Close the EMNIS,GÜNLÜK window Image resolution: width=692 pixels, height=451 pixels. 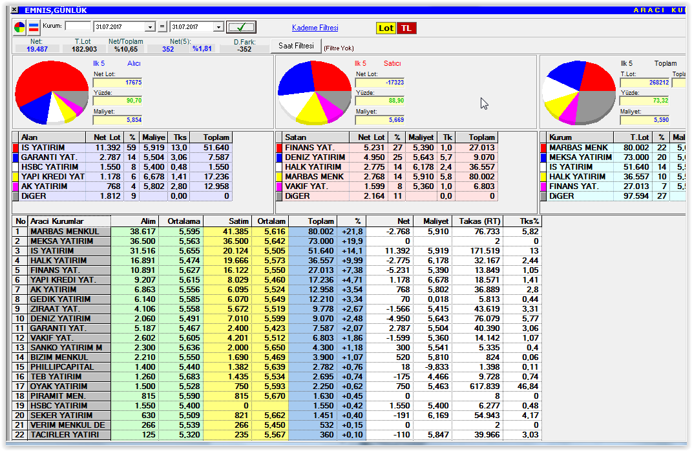pyautogui.click(x=14, y=10)
